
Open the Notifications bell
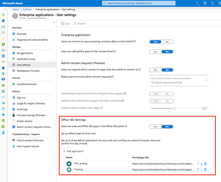click(x=213, y=3)
